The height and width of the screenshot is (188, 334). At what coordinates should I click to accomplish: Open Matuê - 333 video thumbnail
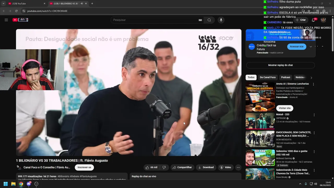pyautogui.click(x=260, y=121)
